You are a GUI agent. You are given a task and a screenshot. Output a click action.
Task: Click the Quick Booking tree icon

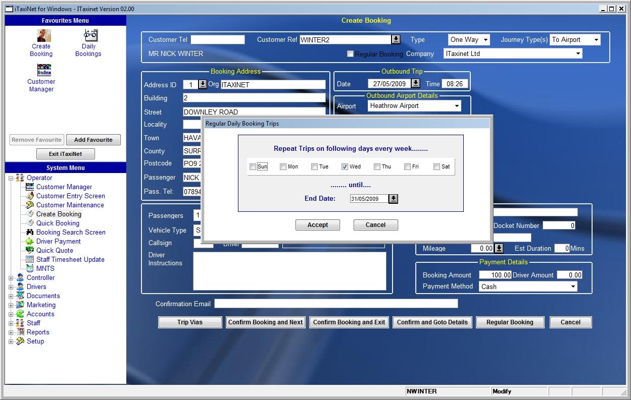click(30, 223)
